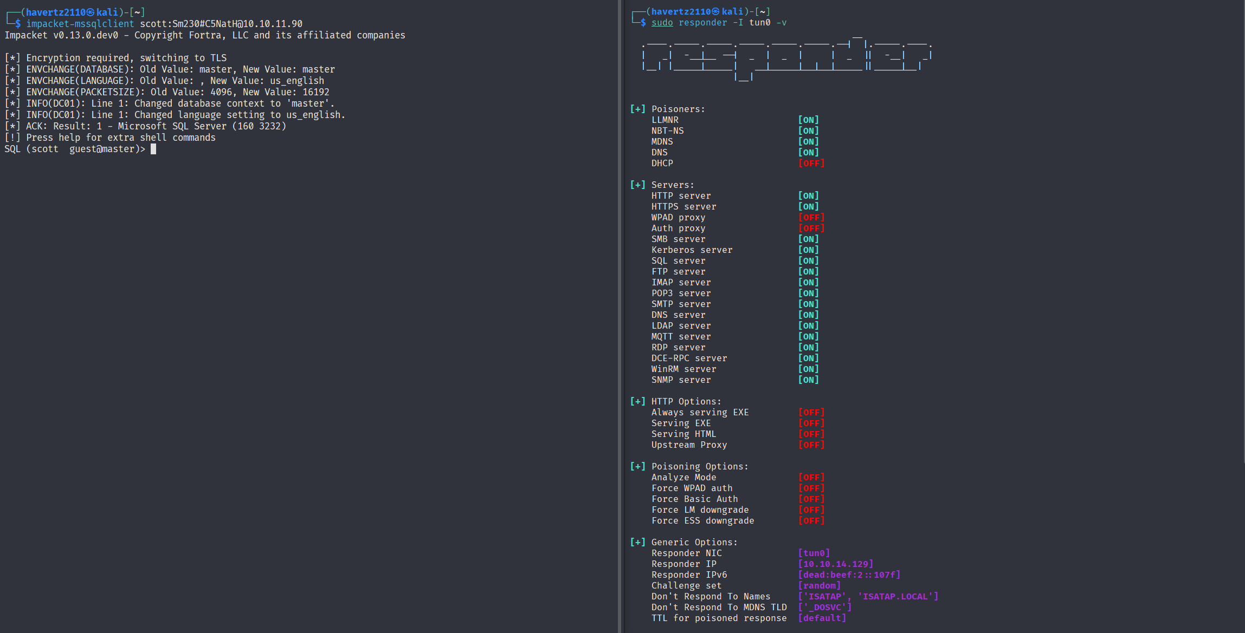Image resolution: width=1245 pixels, height=633 pixels.
Task: Click the SQL prompt cursor in left terminal
Action: pyautogui.click(x=153, y=149)
